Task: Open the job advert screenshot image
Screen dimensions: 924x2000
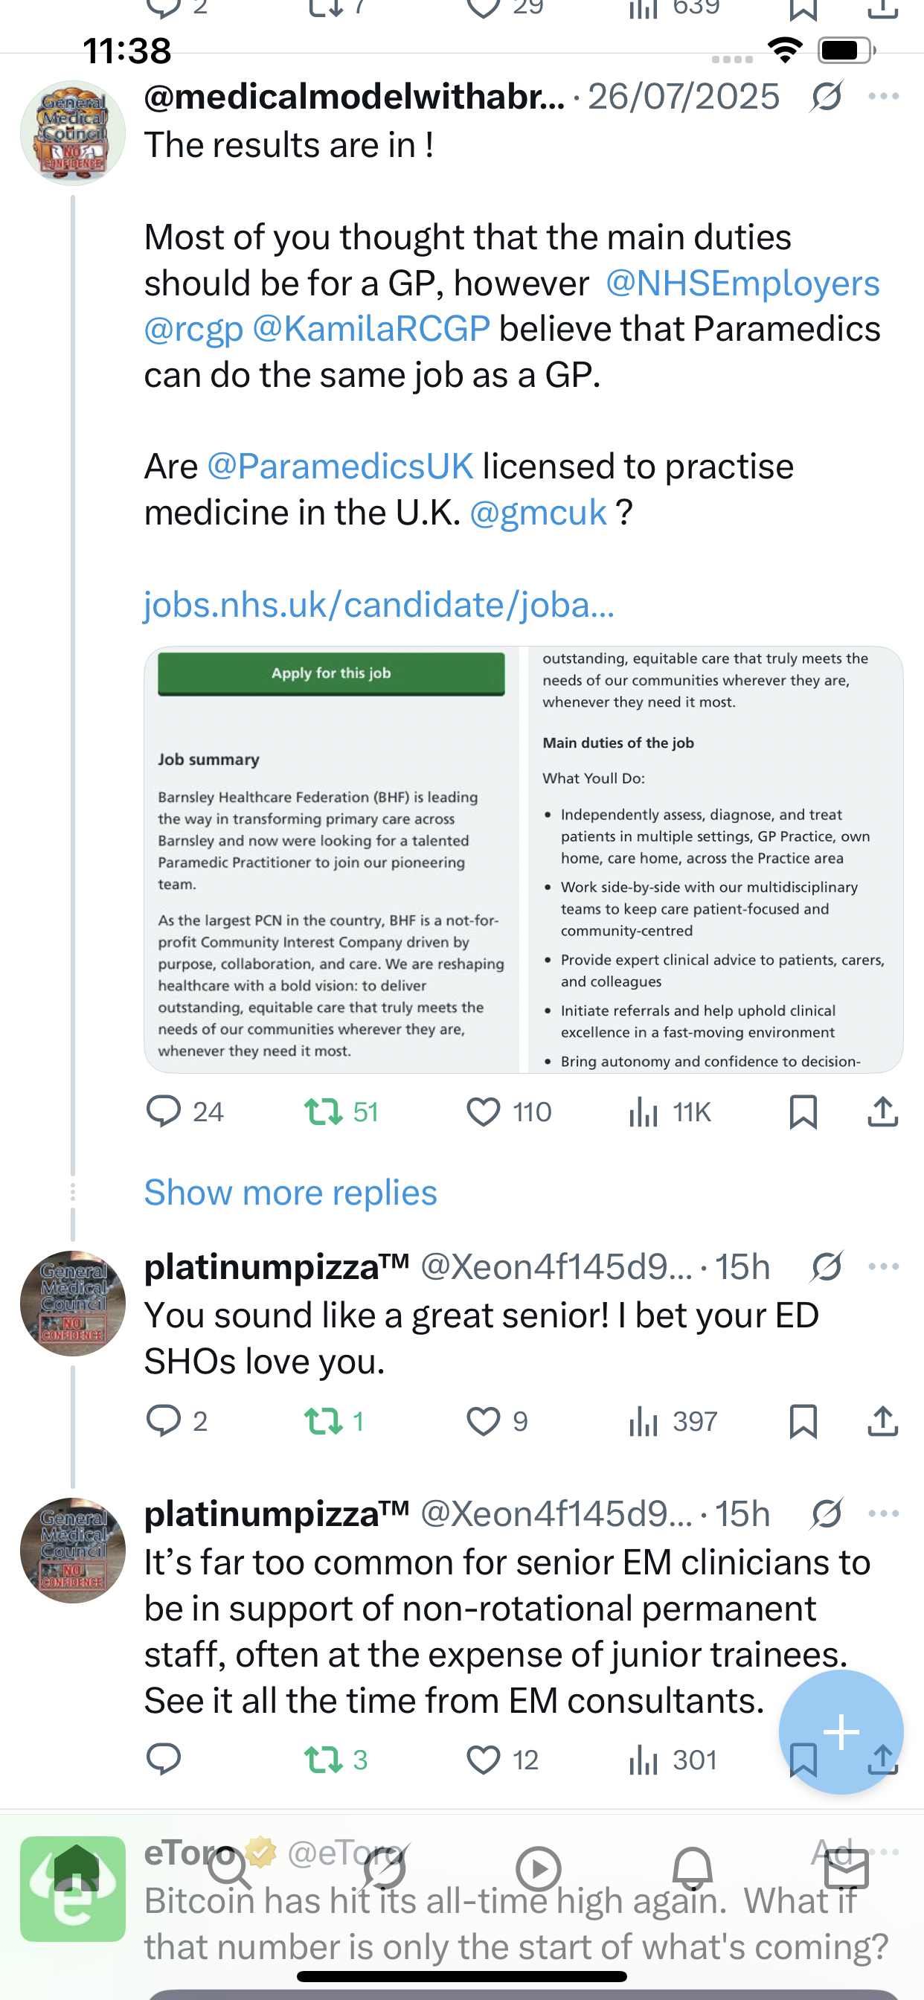Action: 523,859
